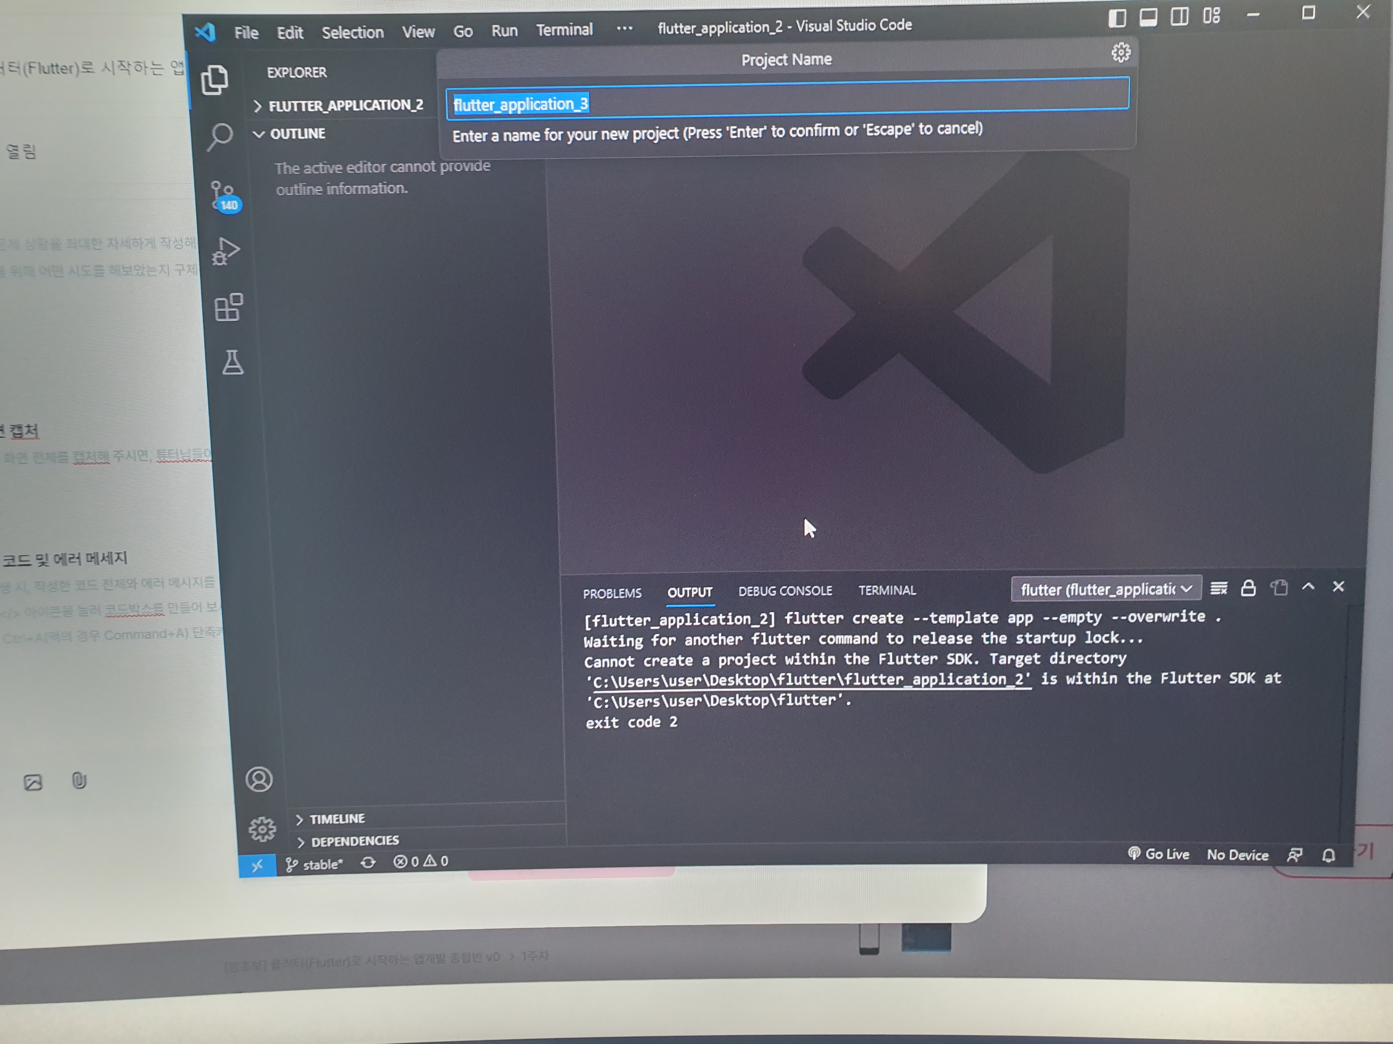1393x1044 pixels.
Task: Switch to the TERMINAL tab
Action: point(887,590)
